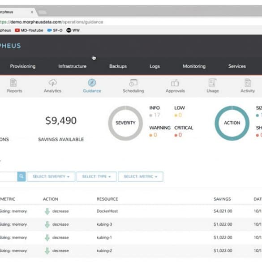Open the Activity icon
Viewport: 262px width, 262px height.
(248, 82)
